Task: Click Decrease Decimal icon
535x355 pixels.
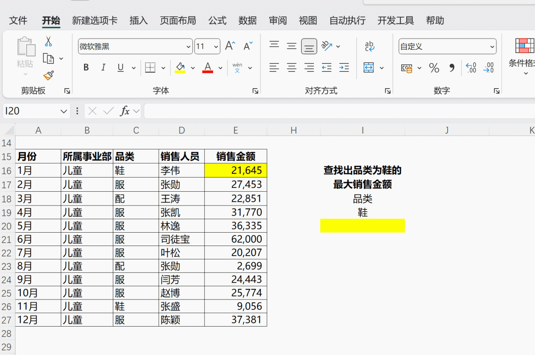Action: (x=488, y=68)
